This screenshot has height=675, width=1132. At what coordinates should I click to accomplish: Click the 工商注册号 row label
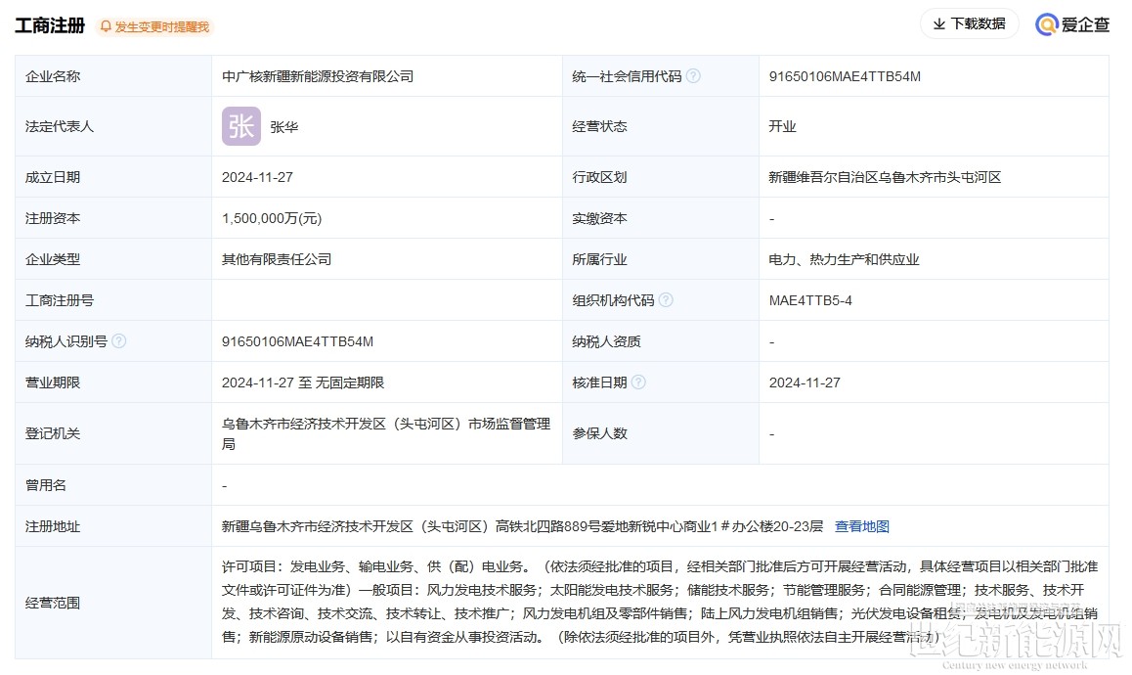click(x=60, y=300)
